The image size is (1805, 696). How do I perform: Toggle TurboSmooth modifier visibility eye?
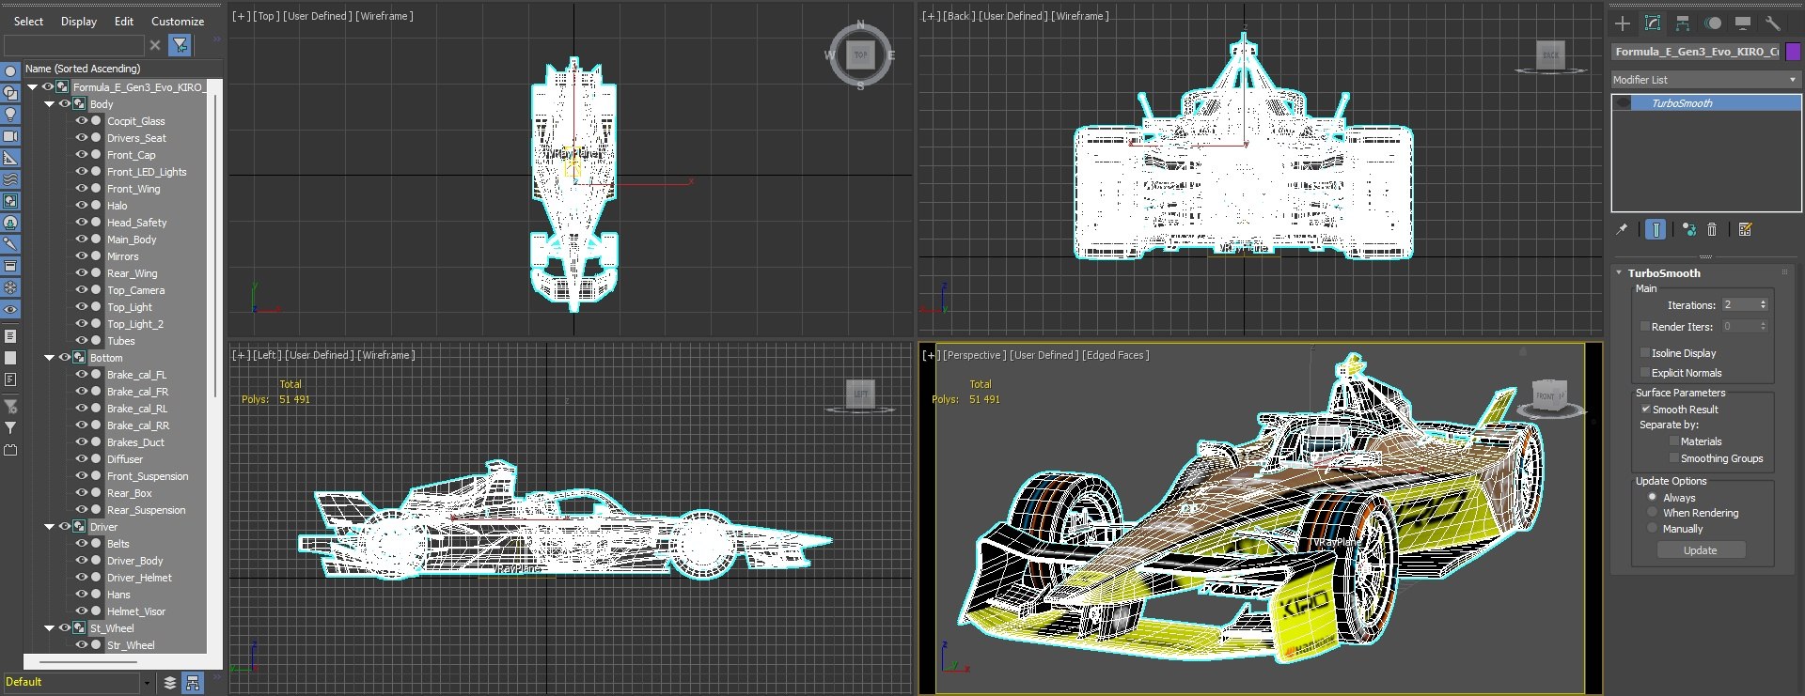click(x=1624, y=103)
